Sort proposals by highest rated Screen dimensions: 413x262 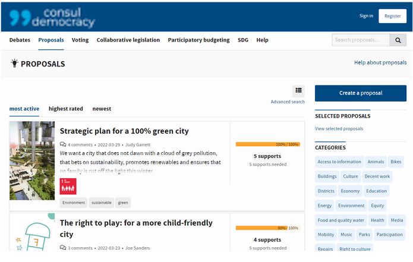66,109
